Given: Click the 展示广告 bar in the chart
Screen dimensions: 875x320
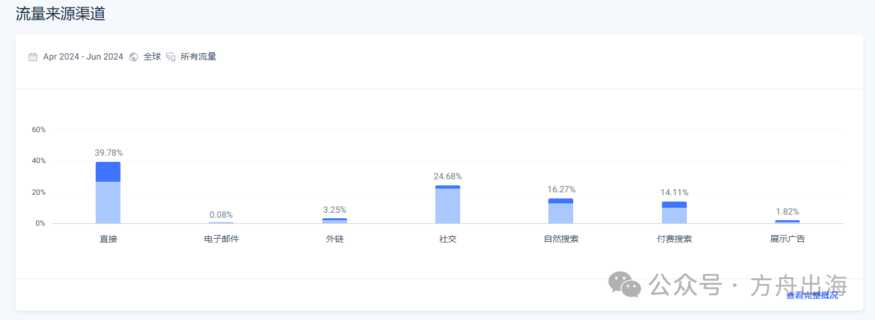Looking at the screenshot, I should click(x=787, y=221).
